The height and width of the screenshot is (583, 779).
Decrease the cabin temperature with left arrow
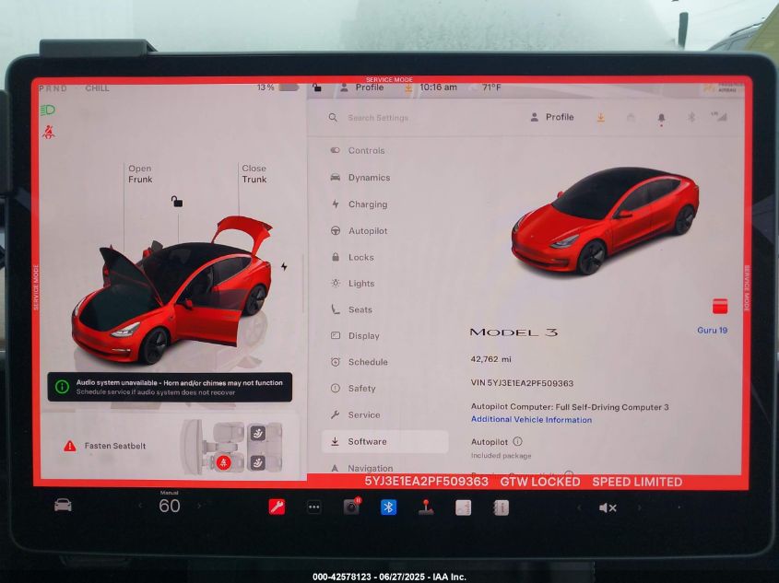tap(140, 506)
